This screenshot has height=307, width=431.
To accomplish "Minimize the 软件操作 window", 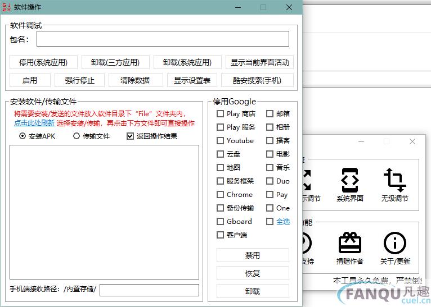I will [239, 7].
